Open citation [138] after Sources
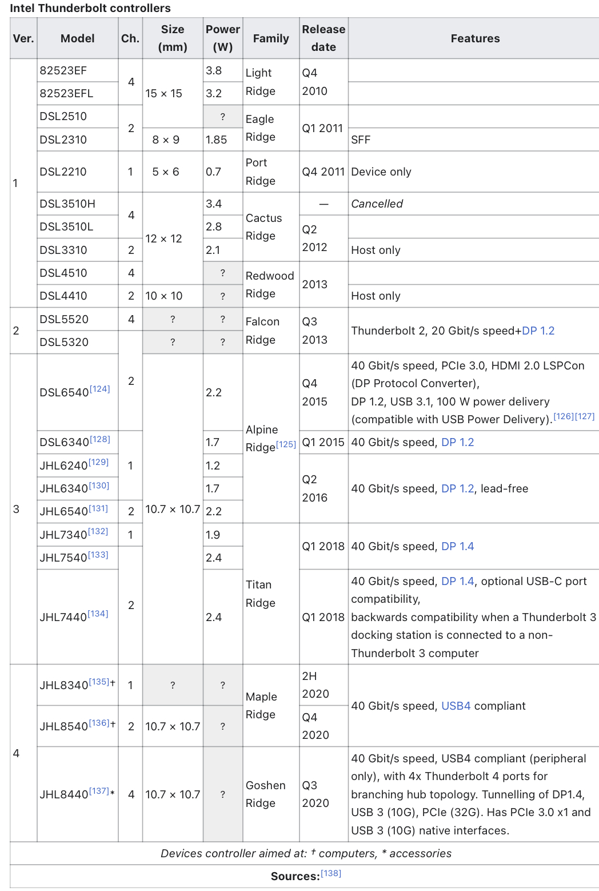 [x=331, y=873]
